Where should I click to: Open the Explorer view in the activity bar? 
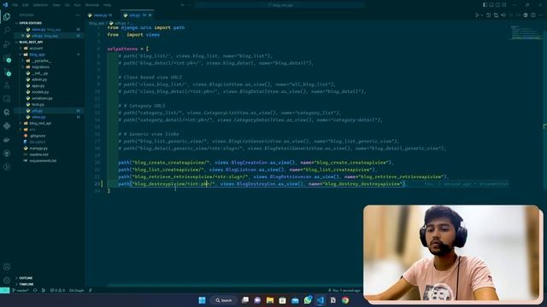[x=7, y=17]
